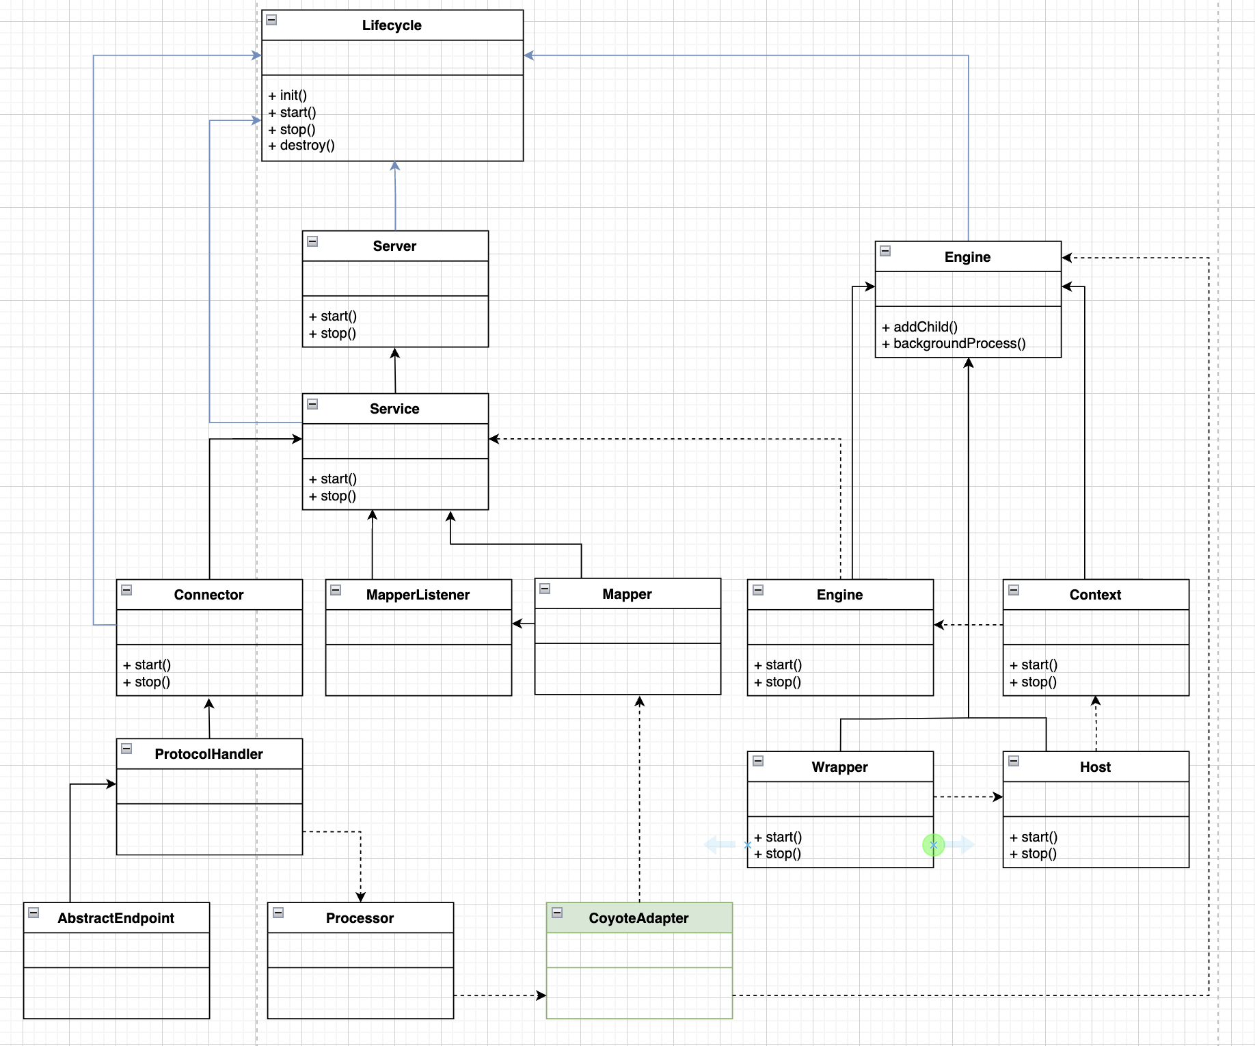Click the minus icon on Wrapper class
Image resolution: width=1255 pixels, height=1046 pixels.
click(758, 761)
